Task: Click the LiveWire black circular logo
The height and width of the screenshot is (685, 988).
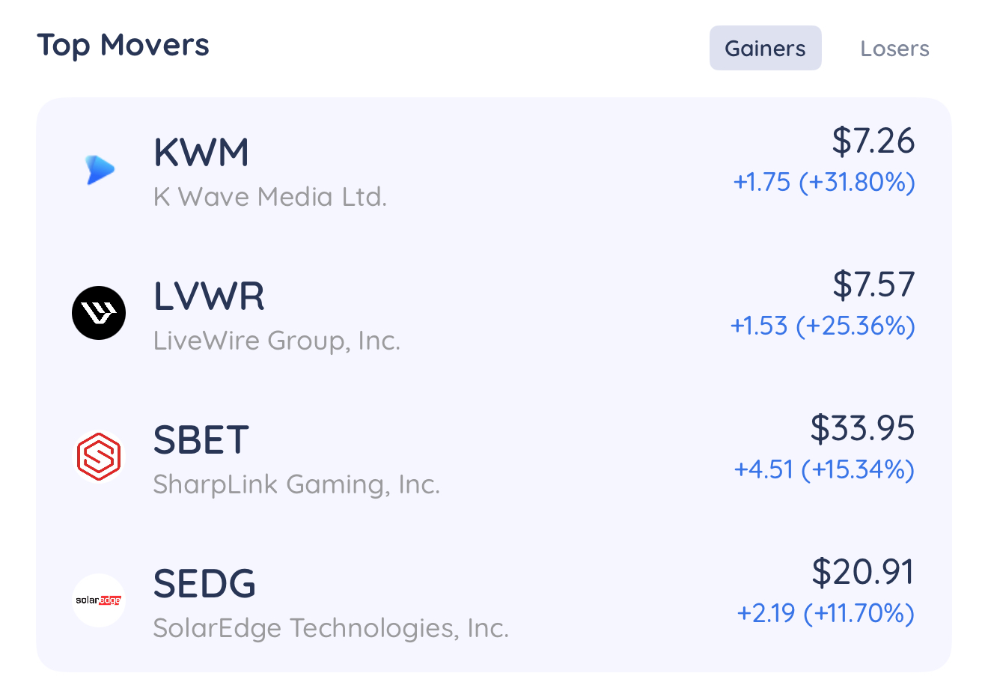Action: click(99, 313)
